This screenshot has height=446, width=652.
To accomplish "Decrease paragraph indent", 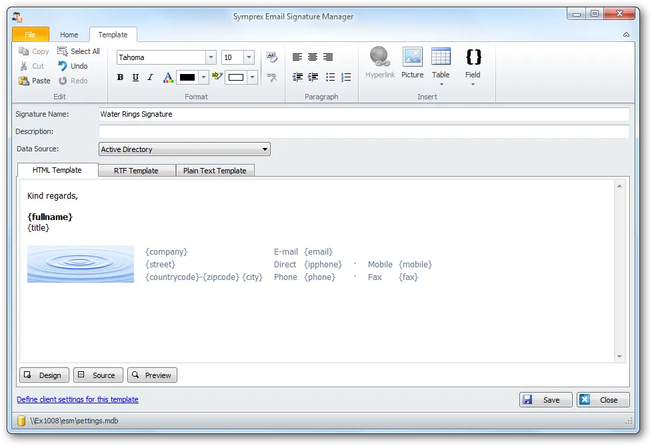I will point(297,77).
